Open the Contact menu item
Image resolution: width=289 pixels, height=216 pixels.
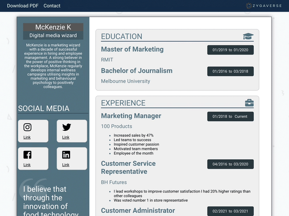52,6
